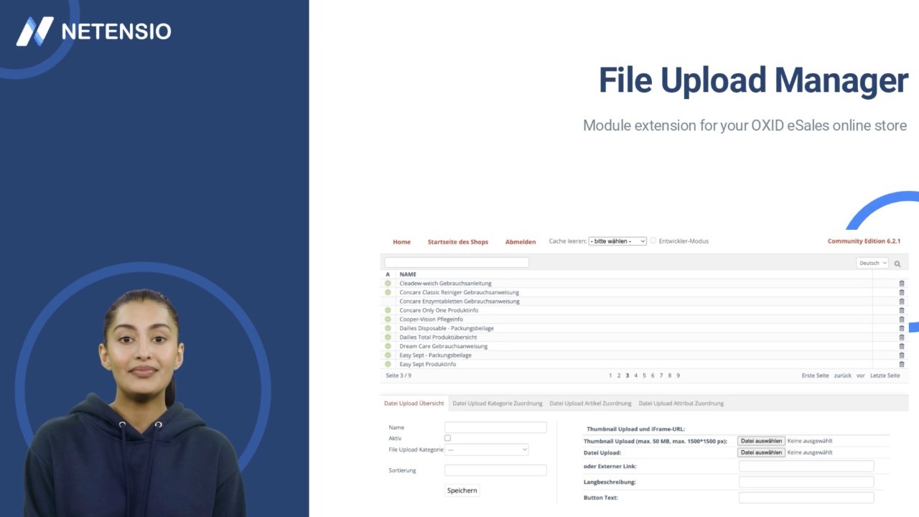Click Datei auswählen for Datei Upload

[x=761, y=452]
